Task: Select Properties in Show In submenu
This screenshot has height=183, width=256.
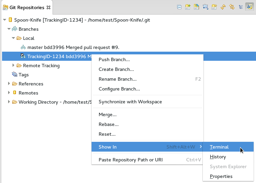Action: [228, 176]
